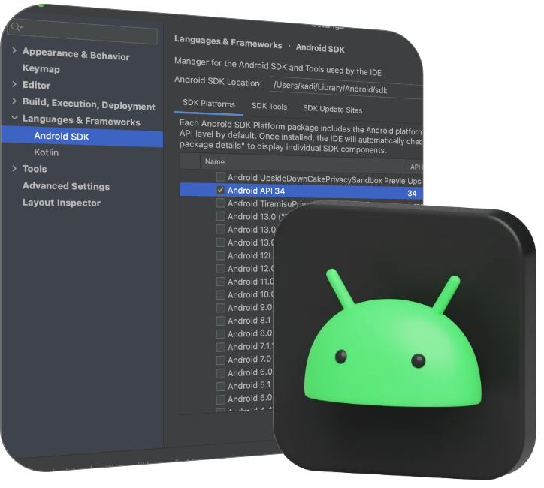The image size is (544, 488).
Task: Uncheck the Android API 34 checkbox
Action: tap(220, 190)
